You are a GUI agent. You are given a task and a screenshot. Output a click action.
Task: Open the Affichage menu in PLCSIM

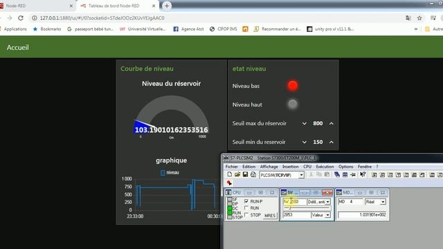269,167
